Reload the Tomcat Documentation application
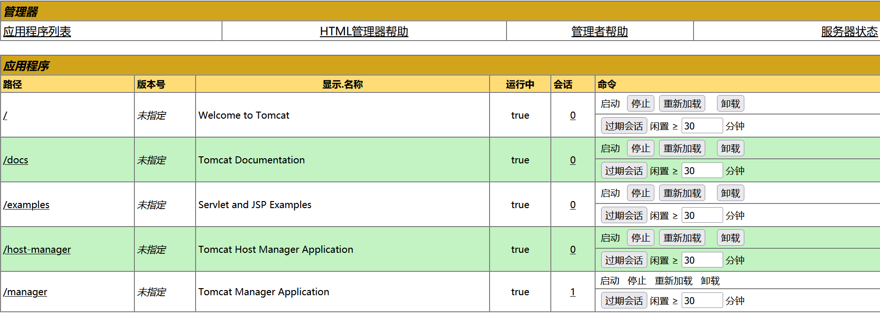The width and height of the screenshot is (880, 323). click(682, 148)
